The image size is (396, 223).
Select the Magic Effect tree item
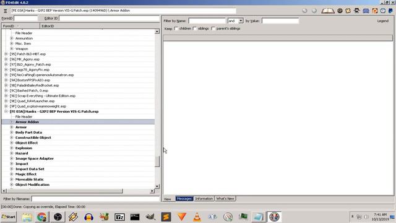point(26,174)
